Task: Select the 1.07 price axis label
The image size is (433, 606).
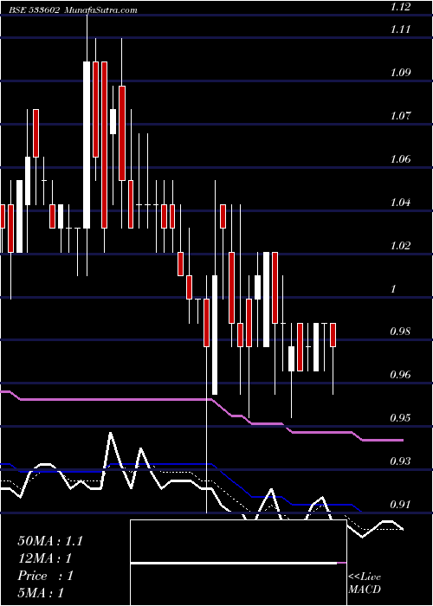Action: click(x=401, y=116)
